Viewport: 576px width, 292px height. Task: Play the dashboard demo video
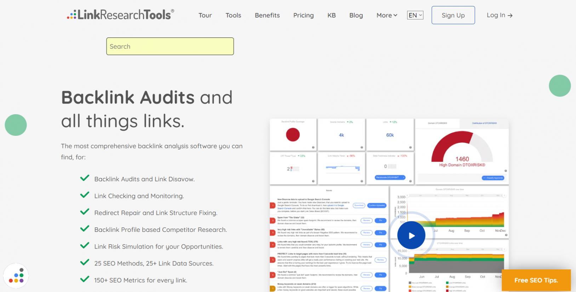(x=411, y=235)
